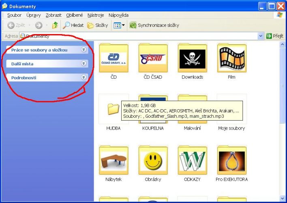287x203 pixels.
Task: Expand the address bar dropdown
Action: tap(261, 36)
